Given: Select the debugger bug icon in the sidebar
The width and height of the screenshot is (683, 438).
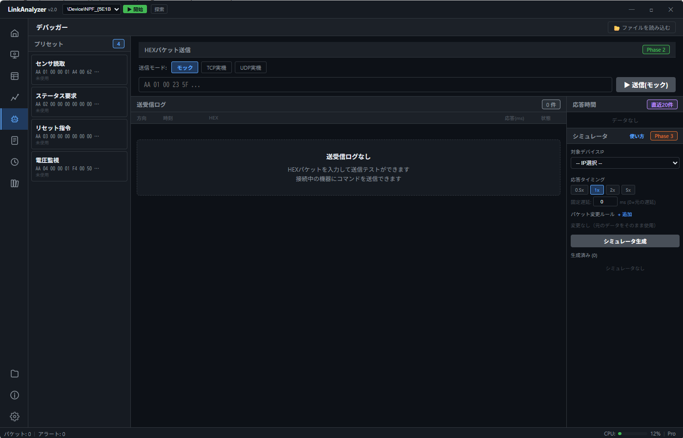Looking at the screenshot, I should click(15, 119).
